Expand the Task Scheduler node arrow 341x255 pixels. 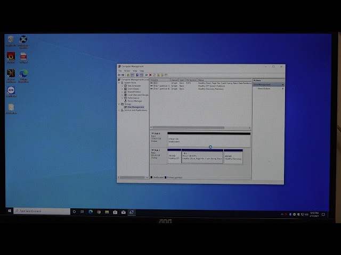pyautogui.click(x=122, y=86)
